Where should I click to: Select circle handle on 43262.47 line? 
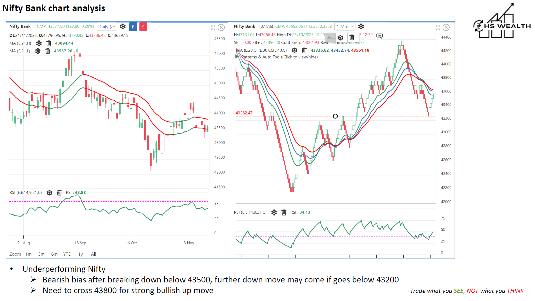coord(335,116)
